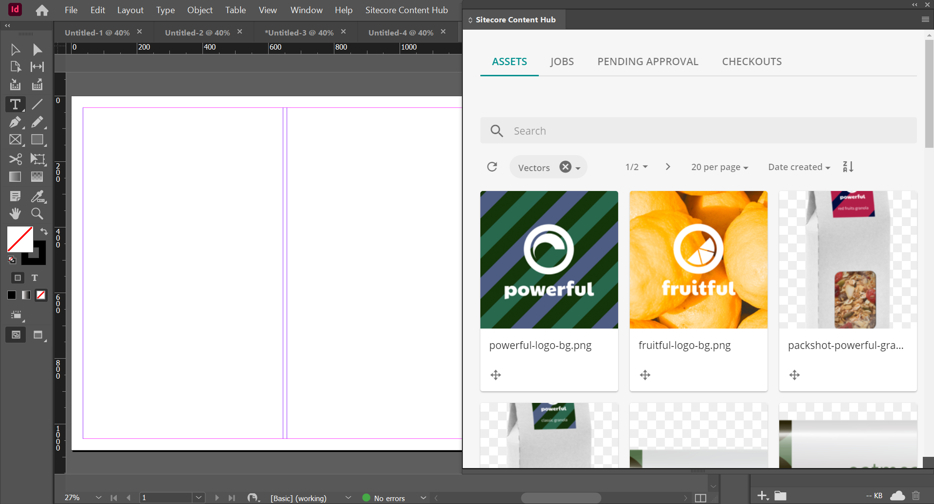The image size is (934, 504).
Task: Select the Direct Selection tool
Action: tap(37, 49)
